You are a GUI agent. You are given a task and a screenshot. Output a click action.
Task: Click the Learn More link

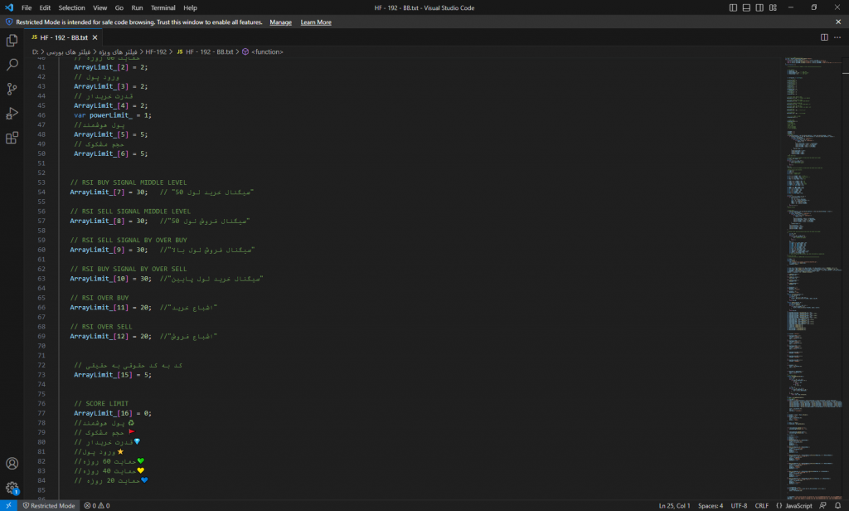316,22
